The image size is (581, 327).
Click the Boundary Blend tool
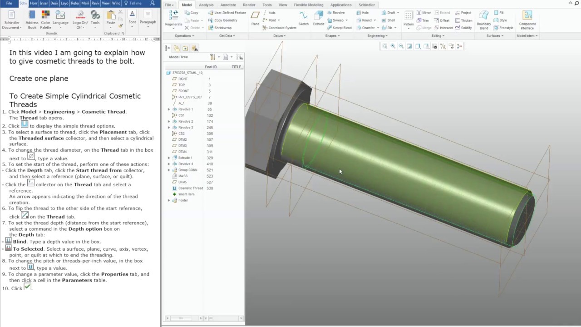[x=484, y=20]
